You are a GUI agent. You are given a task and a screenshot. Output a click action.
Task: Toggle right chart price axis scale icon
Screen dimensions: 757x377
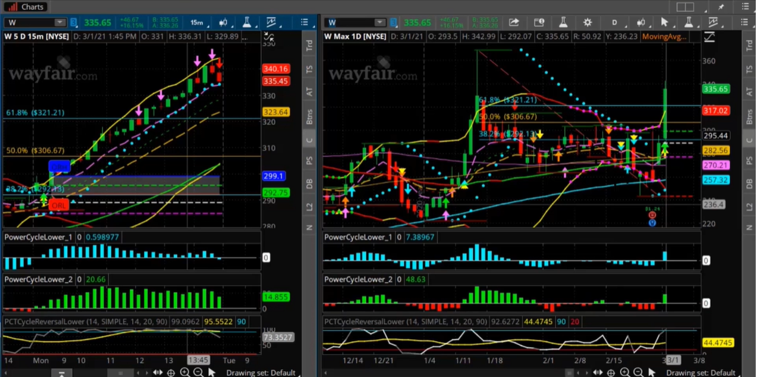click(x=709, y=37)
